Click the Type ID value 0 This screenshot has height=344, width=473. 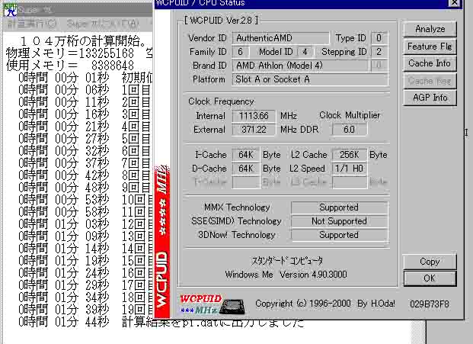pyautogui.click(x=379, y=38)
